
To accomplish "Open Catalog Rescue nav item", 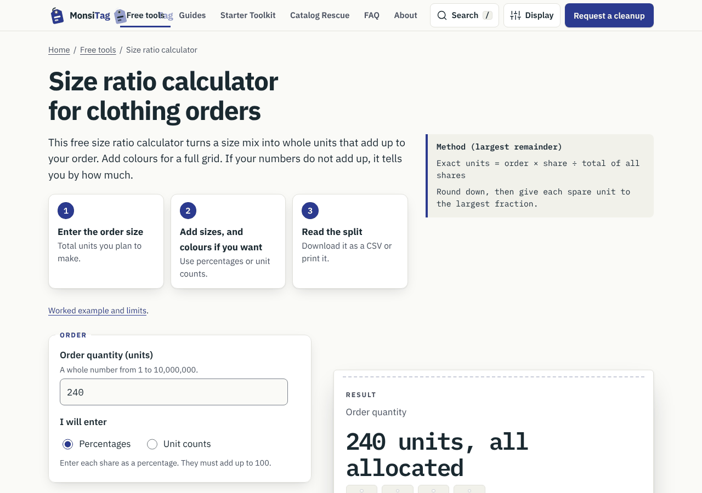I will click(320, 15).
